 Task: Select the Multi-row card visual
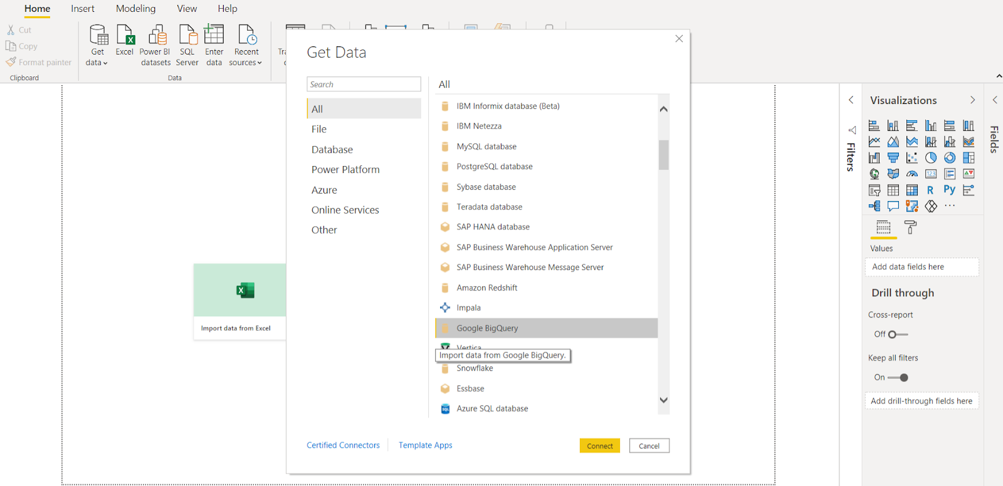pyautogui.click(x=950, y=174)
